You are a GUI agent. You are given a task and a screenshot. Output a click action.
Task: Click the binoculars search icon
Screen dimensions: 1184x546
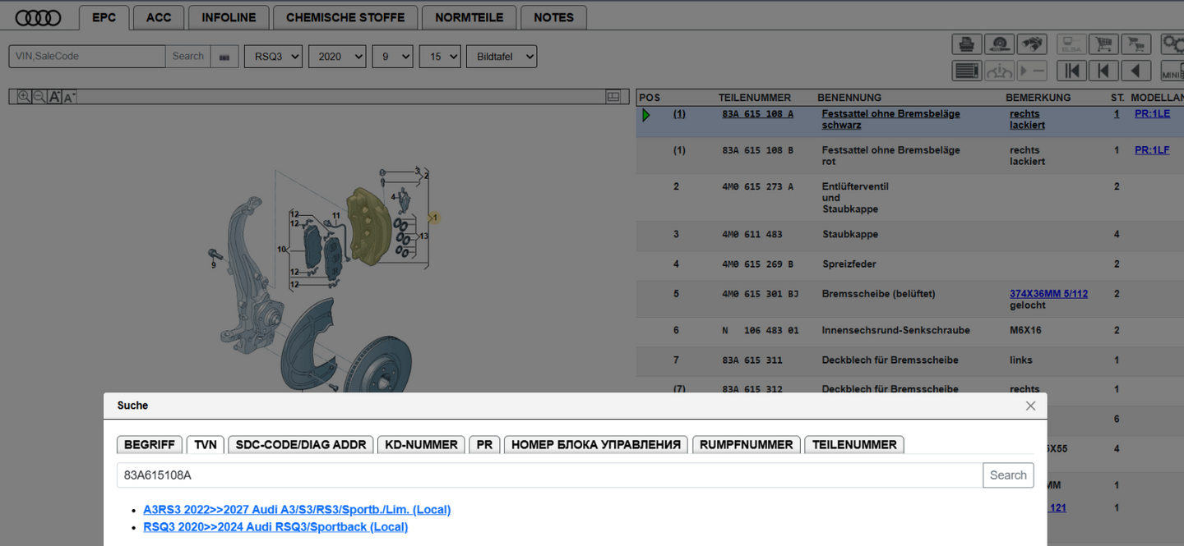pos(1031,44)
